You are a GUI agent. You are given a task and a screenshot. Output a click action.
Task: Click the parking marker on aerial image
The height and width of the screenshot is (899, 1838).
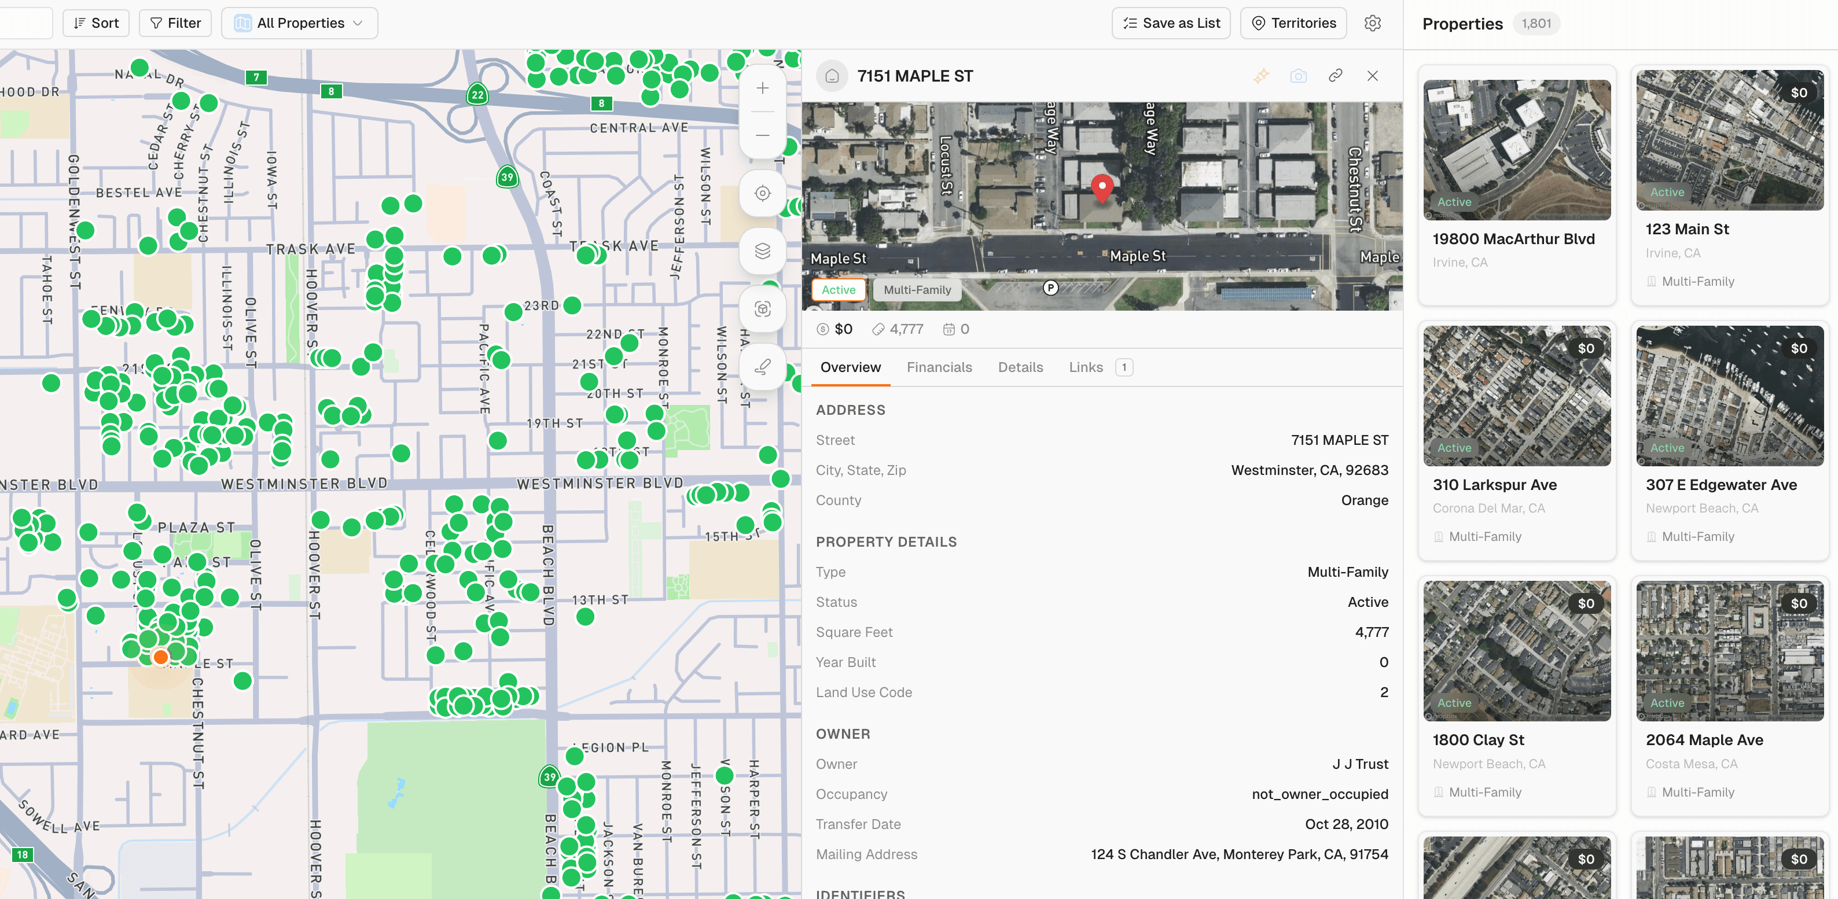pos(1050,288)
